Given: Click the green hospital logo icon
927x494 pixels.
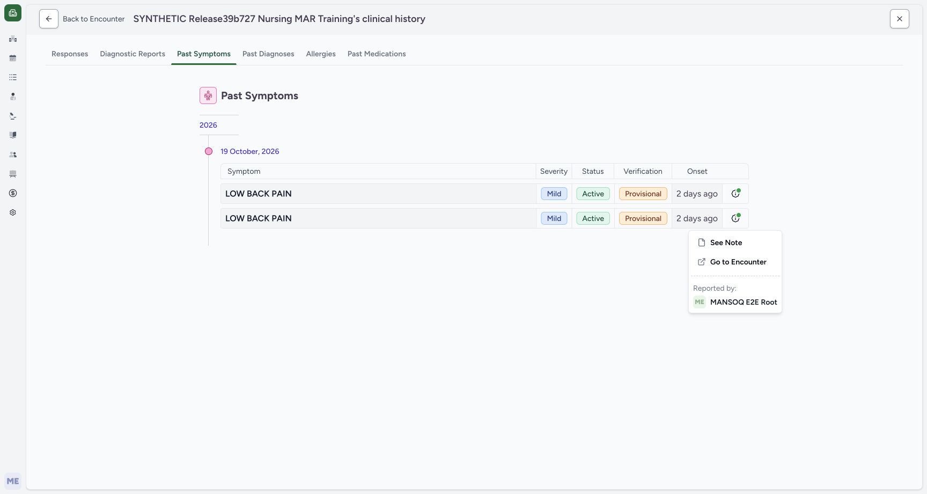Looking at the screenshot, I should (x=13, y=13).
